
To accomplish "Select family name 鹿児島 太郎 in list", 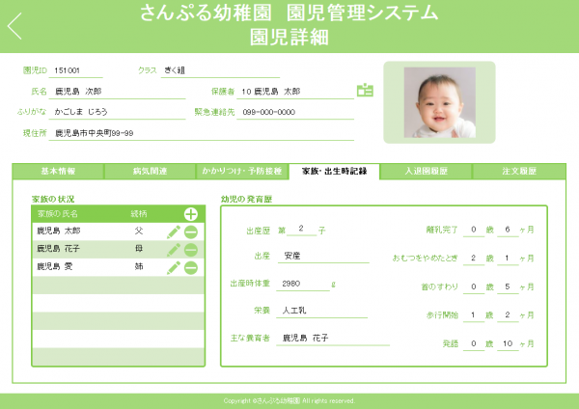I will (58, 232).
